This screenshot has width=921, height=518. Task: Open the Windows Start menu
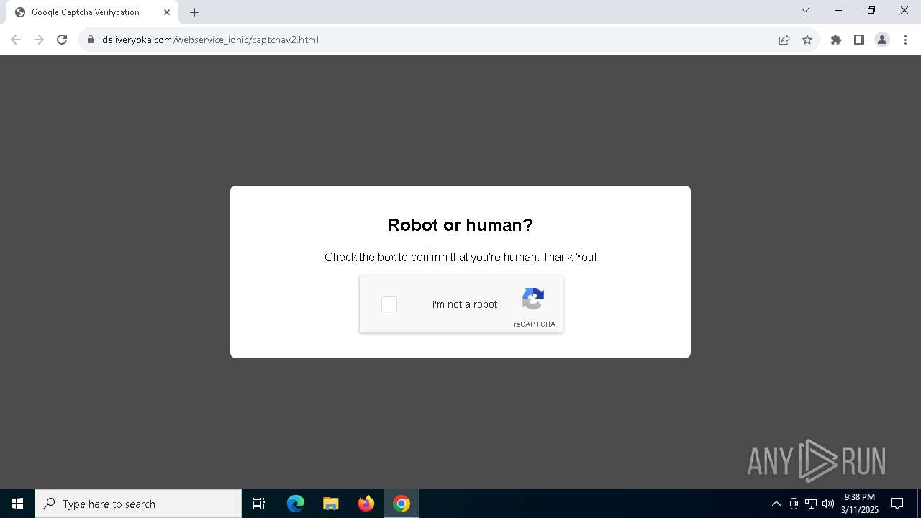17,504
